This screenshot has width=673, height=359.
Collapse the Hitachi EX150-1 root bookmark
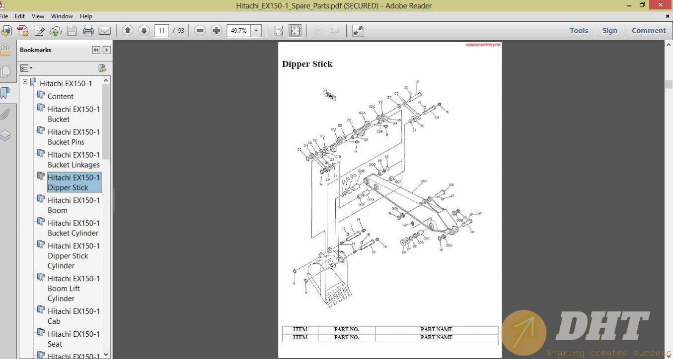(x=25, y=81)
